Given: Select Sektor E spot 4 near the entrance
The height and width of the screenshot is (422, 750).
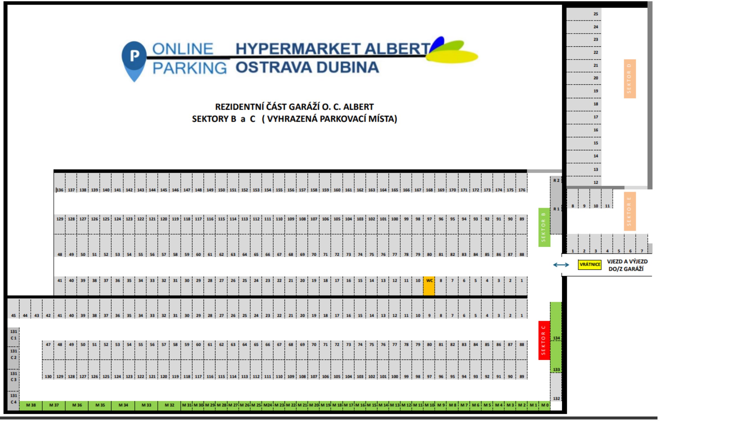Looking at the screenshot, I should point(607,244).
